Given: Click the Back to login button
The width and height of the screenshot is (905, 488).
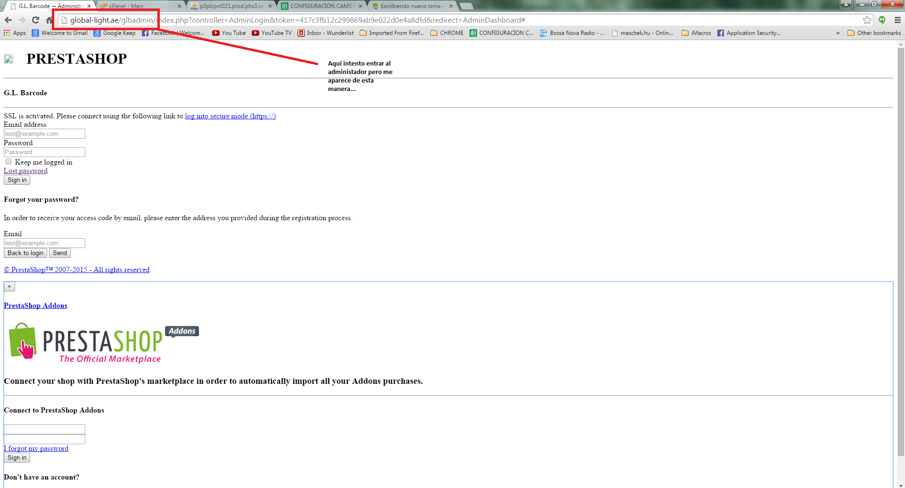Looking at the screenshot, I should pos(25,253).
